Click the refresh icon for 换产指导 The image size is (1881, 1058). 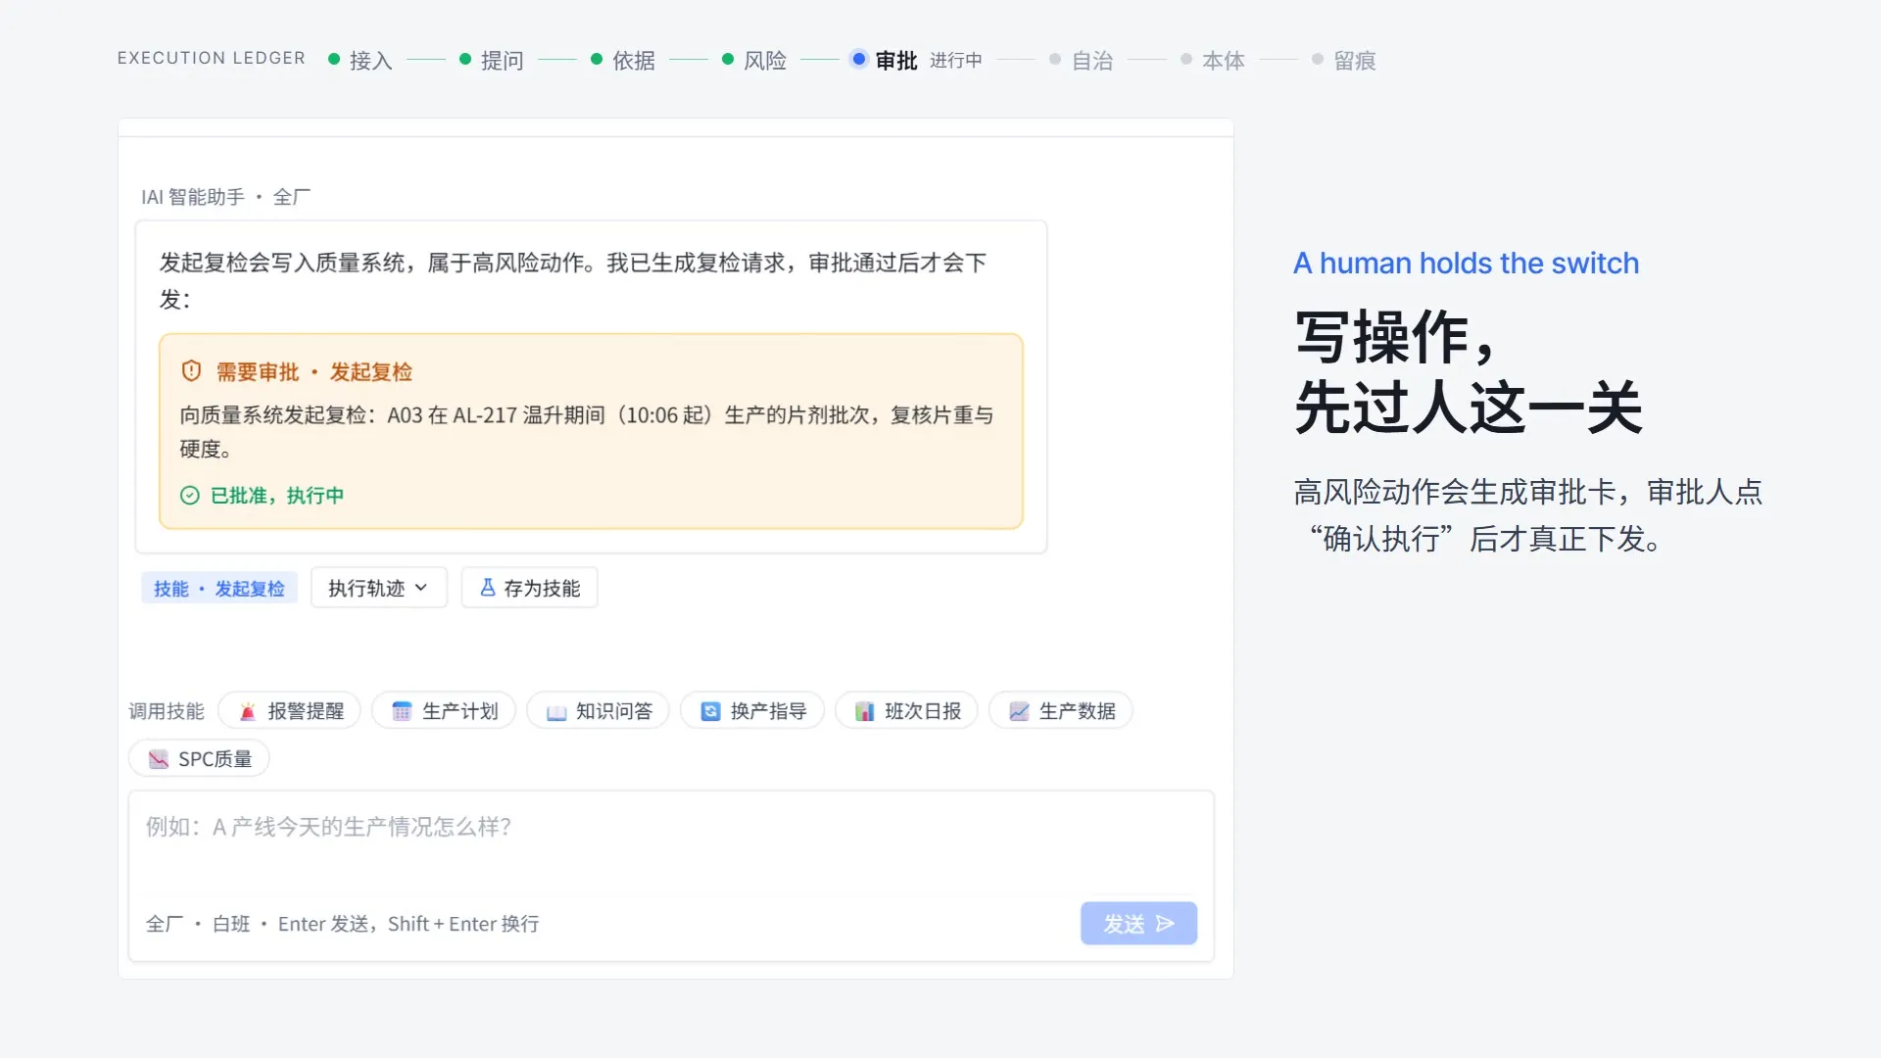click(710, 711)
